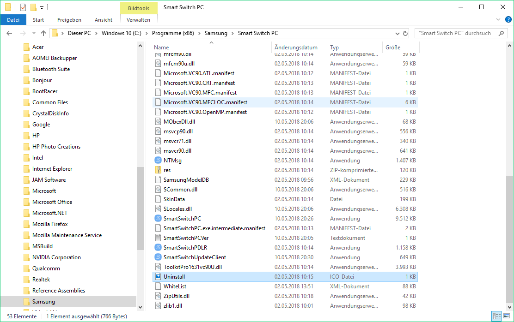Click the zlib1.dll file icon

(x=158, y=306)
